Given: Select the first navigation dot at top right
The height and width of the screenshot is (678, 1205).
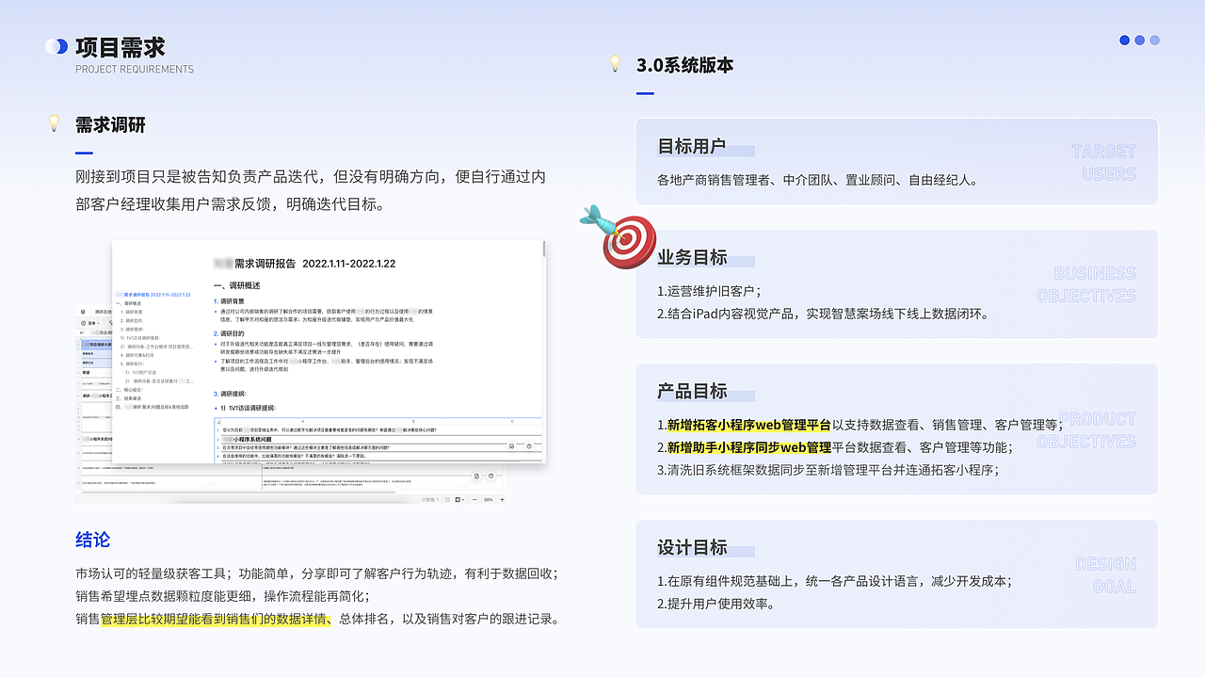Looking at the screenshot, I should click(x=1124, y=40).
